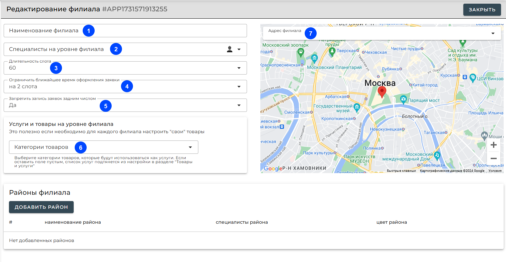The width and height of the screenshot is (506, 262).
Task: Click the specialist person icon
Action: [x=230, y=49]
